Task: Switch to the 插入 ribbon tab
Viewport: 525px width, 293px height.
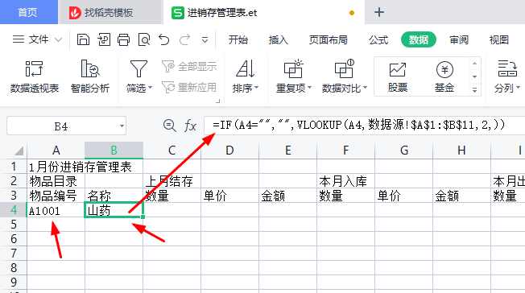Action: point(279,40)
